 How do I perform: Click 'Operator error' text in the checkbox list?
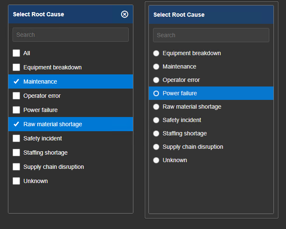(42, 96)
